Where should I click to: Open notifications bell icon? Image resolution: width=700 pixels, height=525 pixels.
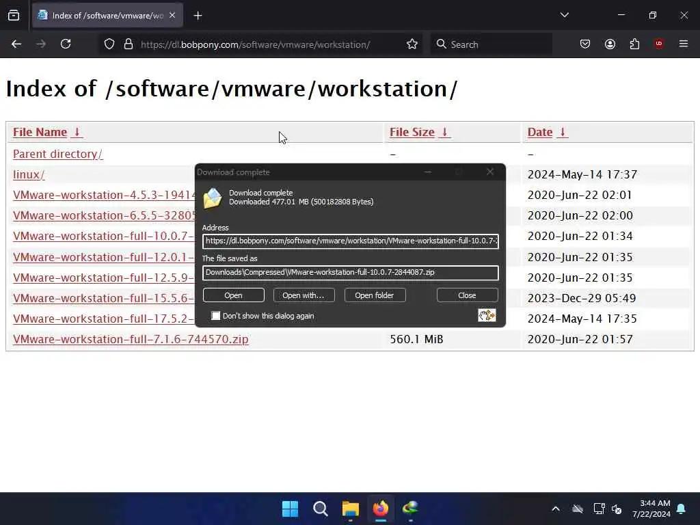(682, 509)
